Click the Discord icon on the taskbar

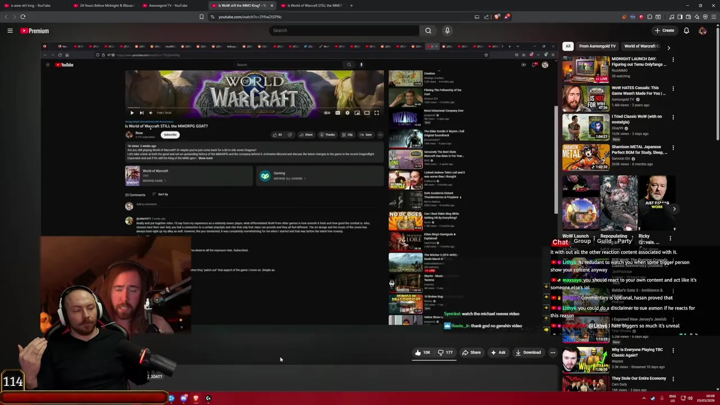point(183,398)
